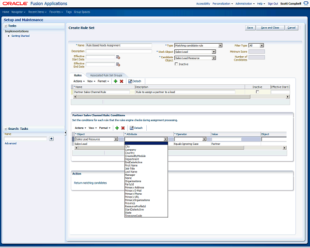Open the Recent Items menu
Screen dimensions: 310x248
[37, 12]
